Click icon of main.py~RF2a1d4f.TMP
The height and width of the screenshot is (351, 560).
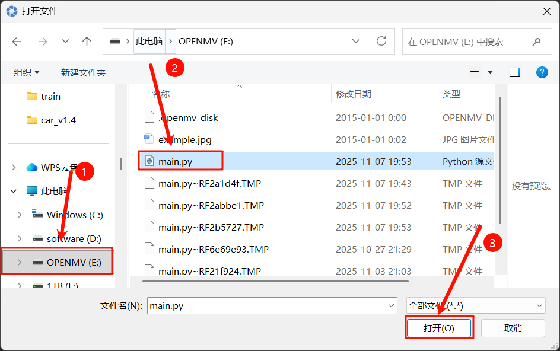149,183
